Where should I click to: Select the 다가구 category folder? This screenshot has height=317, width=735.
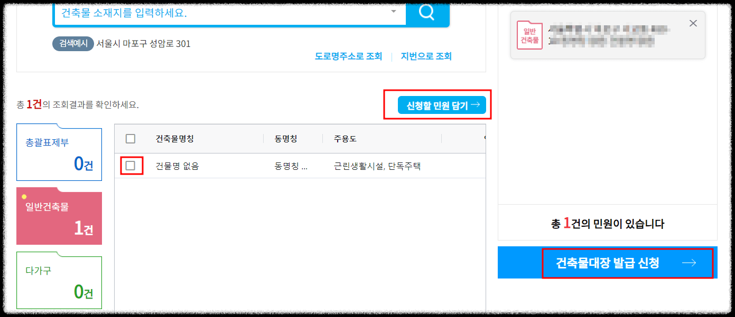[59, 281]
